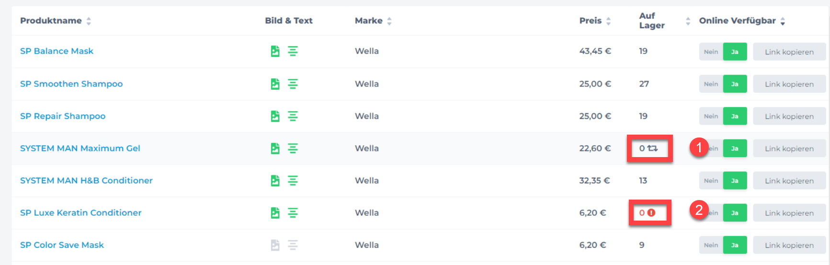
Task: Click text icon for SP Smoothen Shampoo
Action: click(x=293, y=84)
